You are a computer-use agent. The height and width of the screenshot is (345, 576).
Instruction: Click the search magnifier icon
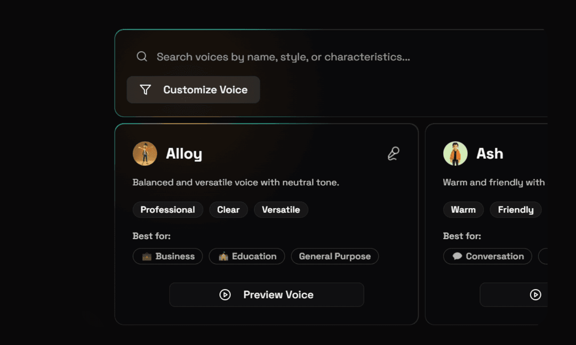[x=142, y=57]
